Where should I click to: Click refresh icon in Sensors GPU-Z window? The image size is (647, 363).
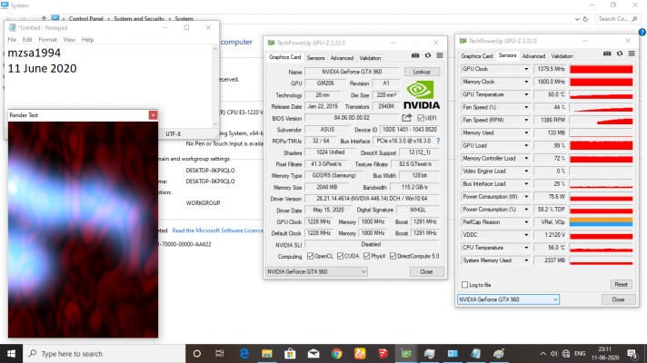pyautogui.click(x=620, y=54)
